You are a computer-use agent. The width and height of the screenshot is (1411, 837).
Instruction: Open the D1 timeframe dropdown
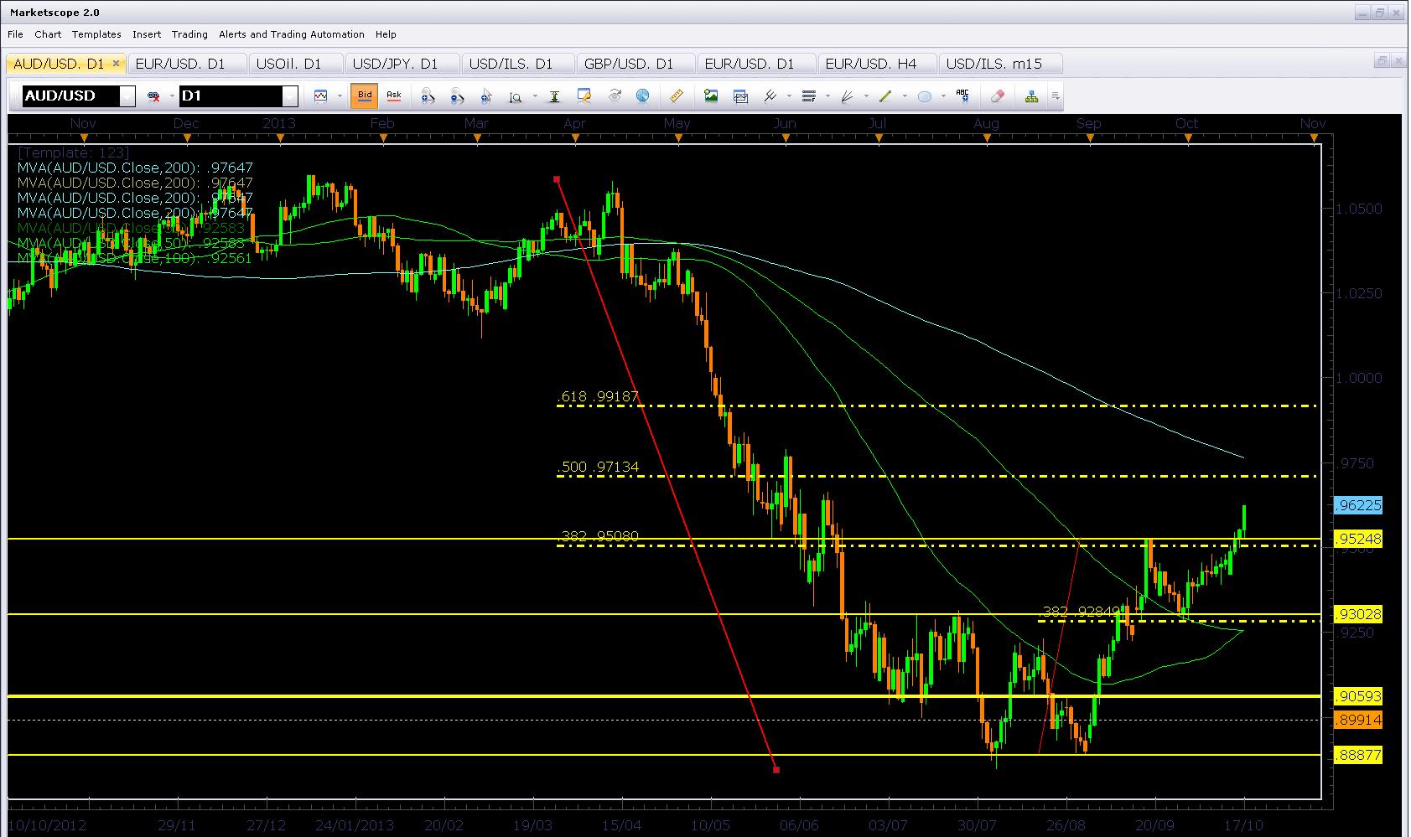click(x=289, y=96)
